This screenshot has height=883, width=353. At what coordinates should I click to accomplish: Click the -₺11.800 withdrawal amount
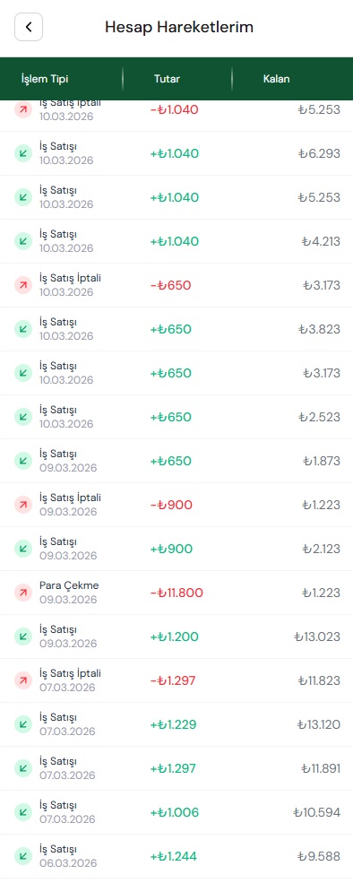pyautogui.click(x=176, y=593)
